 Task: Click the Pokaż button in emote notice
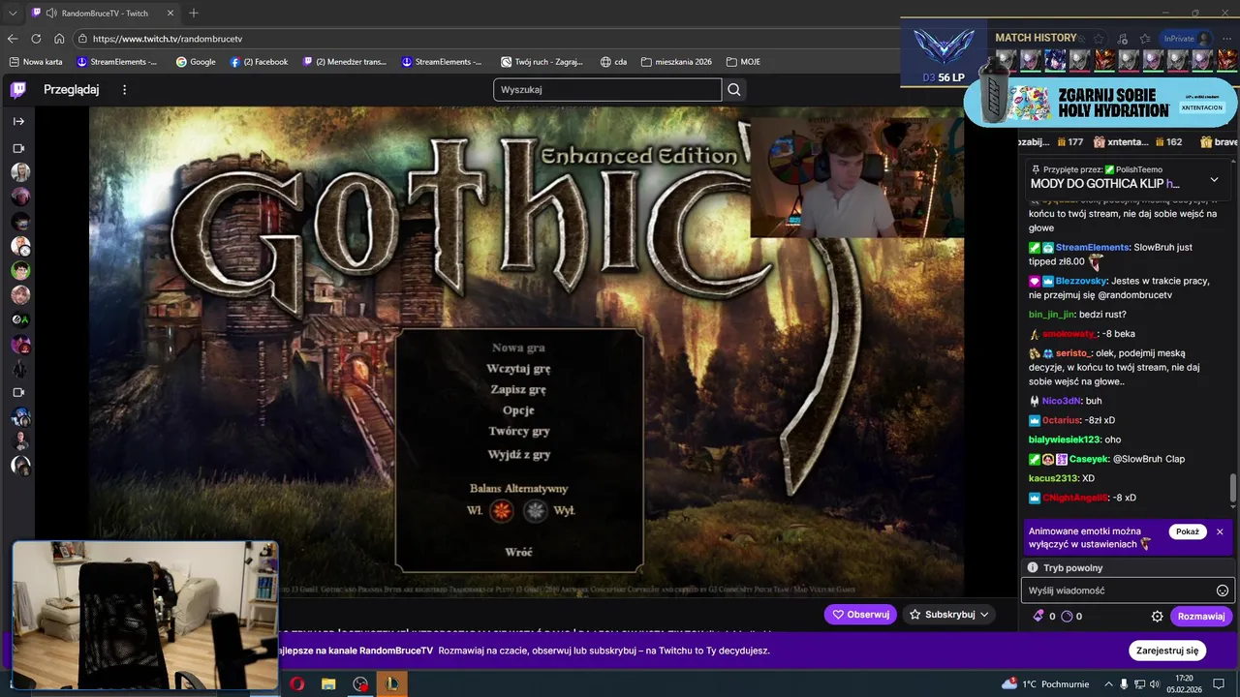click(x=1188, y=531)
